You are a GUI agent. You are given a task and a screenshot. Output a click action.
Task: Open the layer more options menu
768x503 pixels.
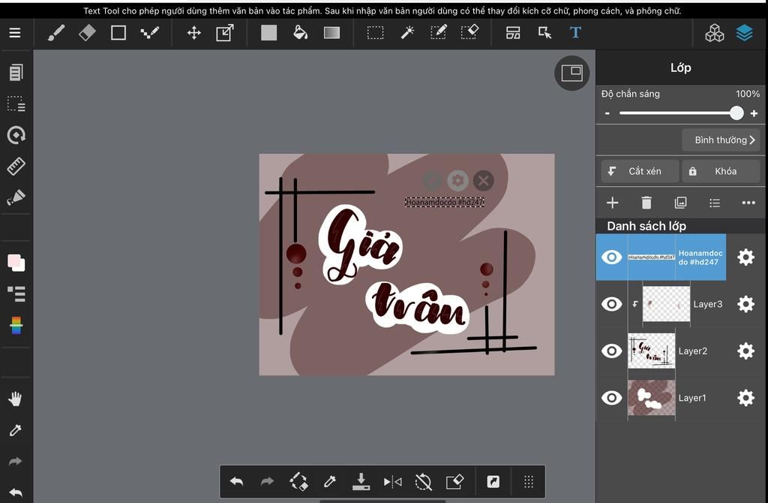(x=748, y=203)
